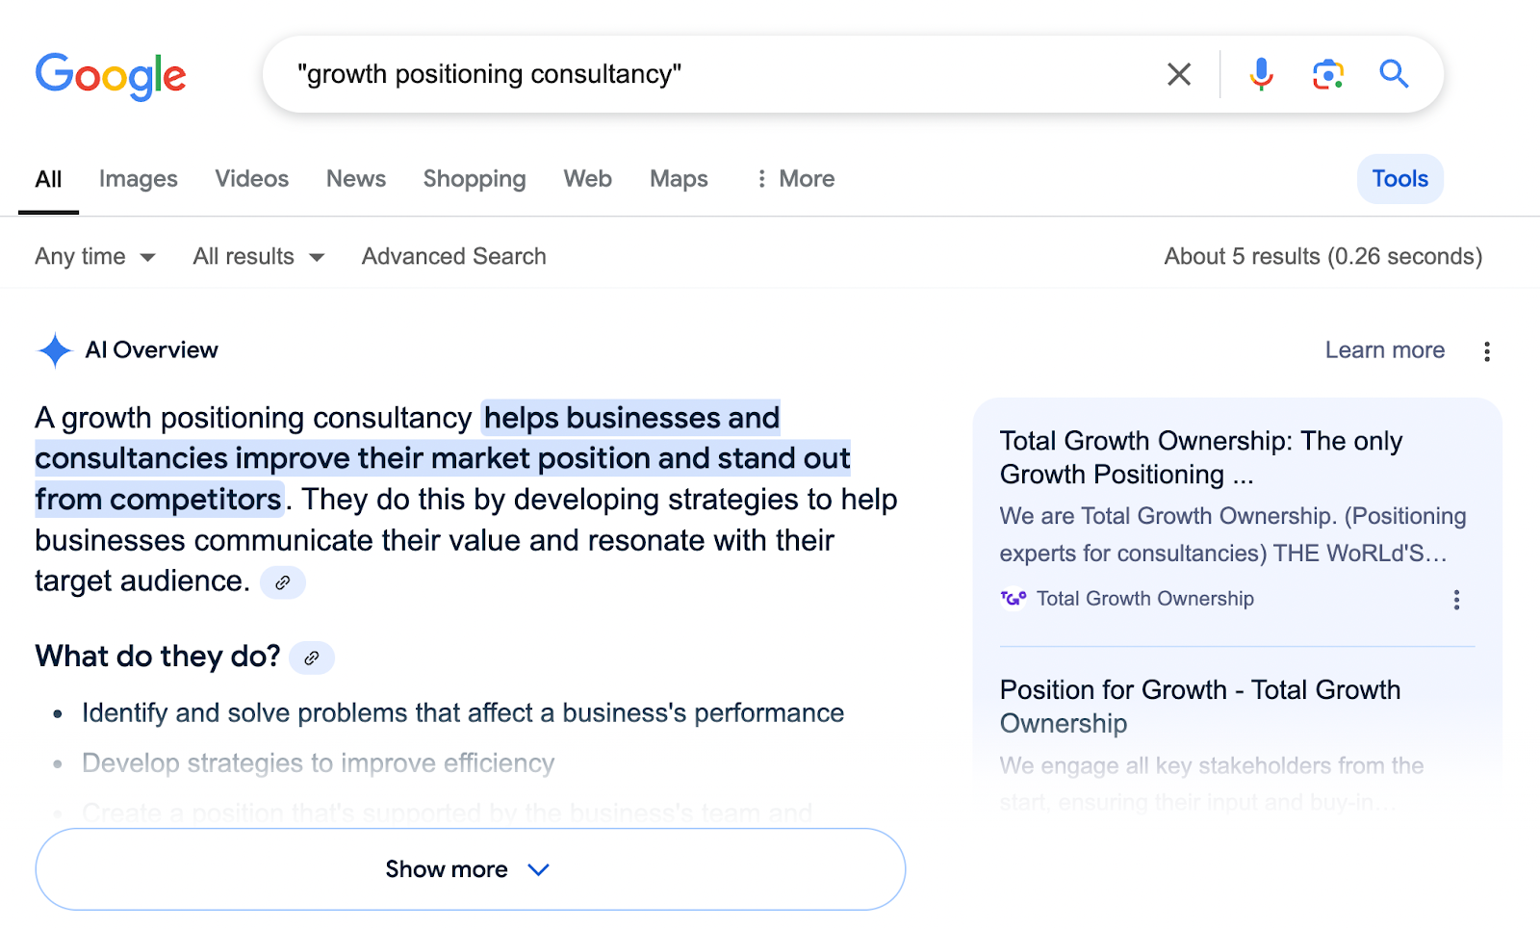Open 'Position for Growth - Total Growth Ownership' result
1540x929 pixels.
click(x=1200, y=707)
